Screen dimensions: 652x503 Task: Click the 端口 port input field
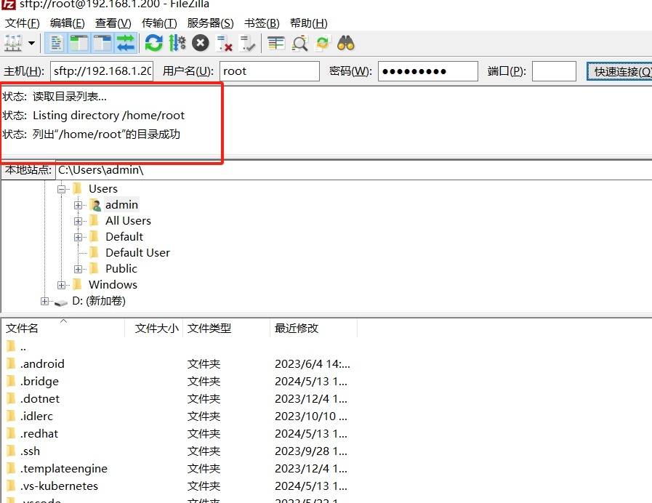tap(554, 71)
